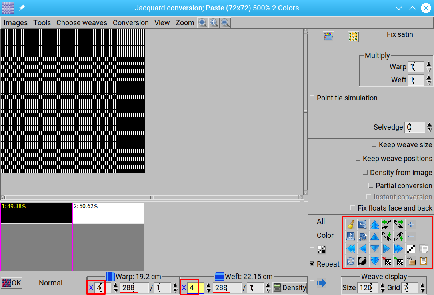The height and width of the screenshot is (295, 434).
Task: Click the Multiply Warp spinner arrows
Action: click(429, 67)
